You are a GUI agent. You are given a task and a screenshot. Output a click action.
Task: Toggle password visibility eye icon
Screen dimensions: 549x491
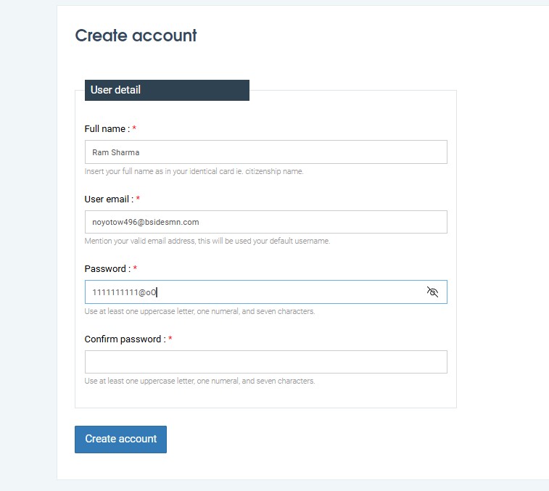point(433,292)
